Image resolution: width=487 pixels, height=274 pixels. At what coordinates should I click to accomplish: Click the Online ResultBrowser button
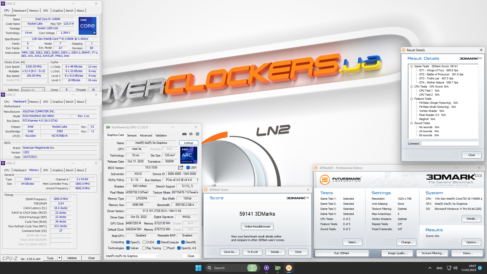(257, 227)
